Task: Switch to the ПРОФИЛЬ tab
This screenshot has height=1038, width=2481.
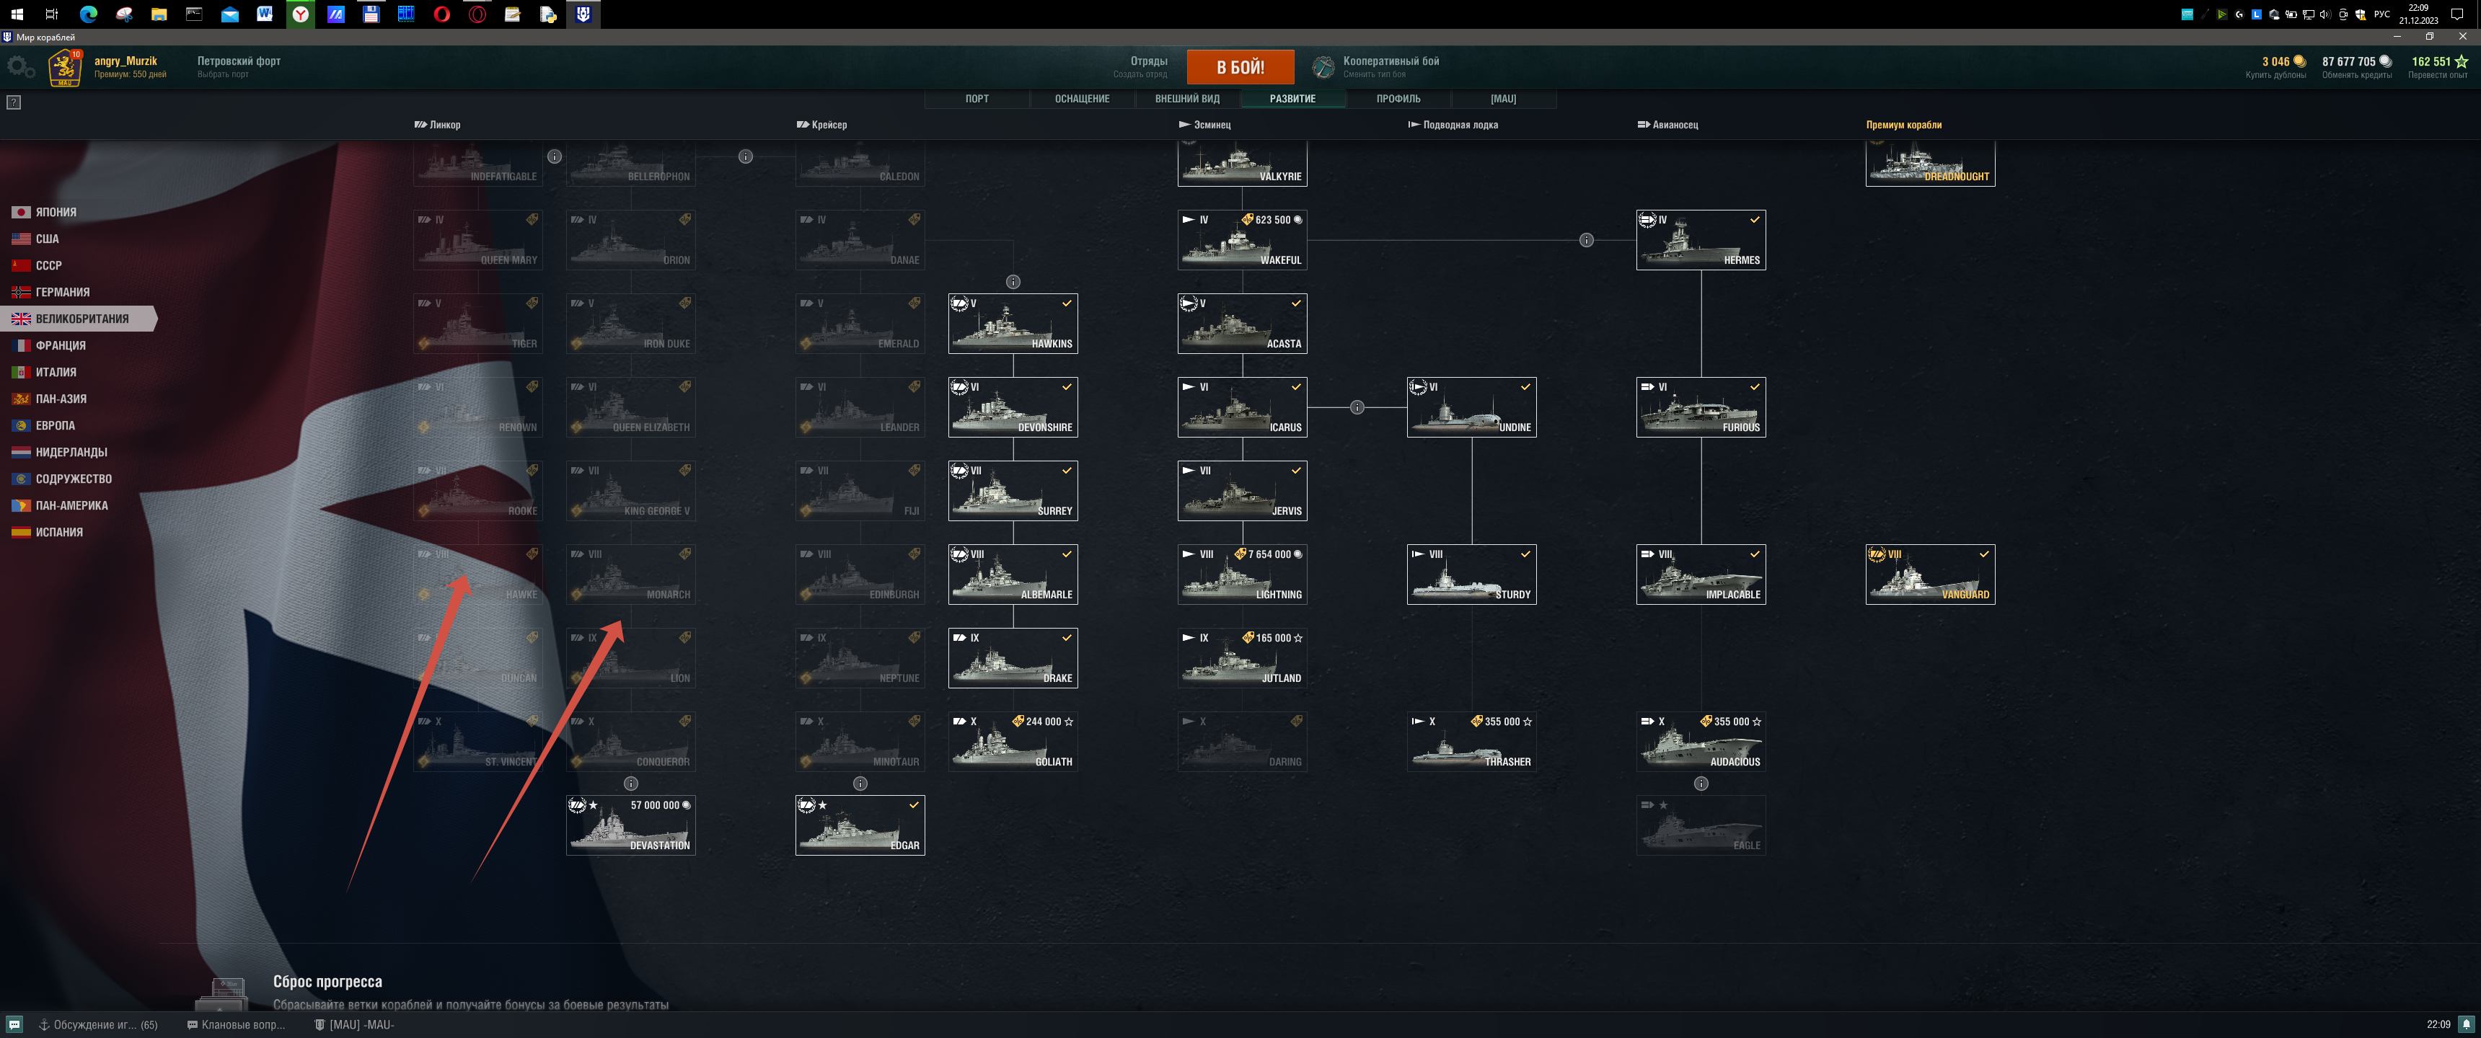Action: coord(1398,98)
